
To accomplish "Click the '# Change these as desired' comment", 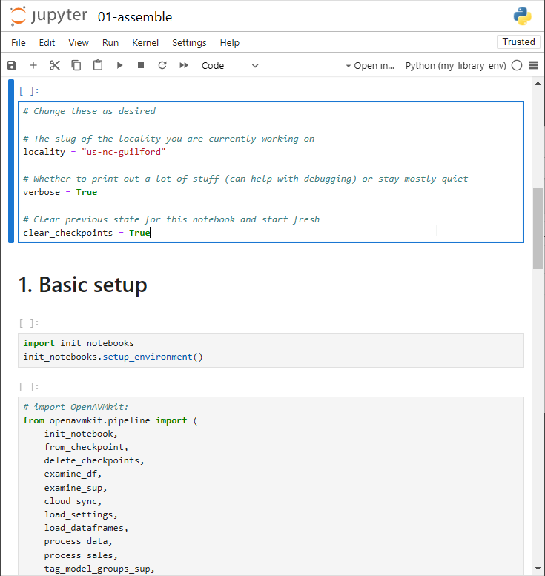I will 89,111.
